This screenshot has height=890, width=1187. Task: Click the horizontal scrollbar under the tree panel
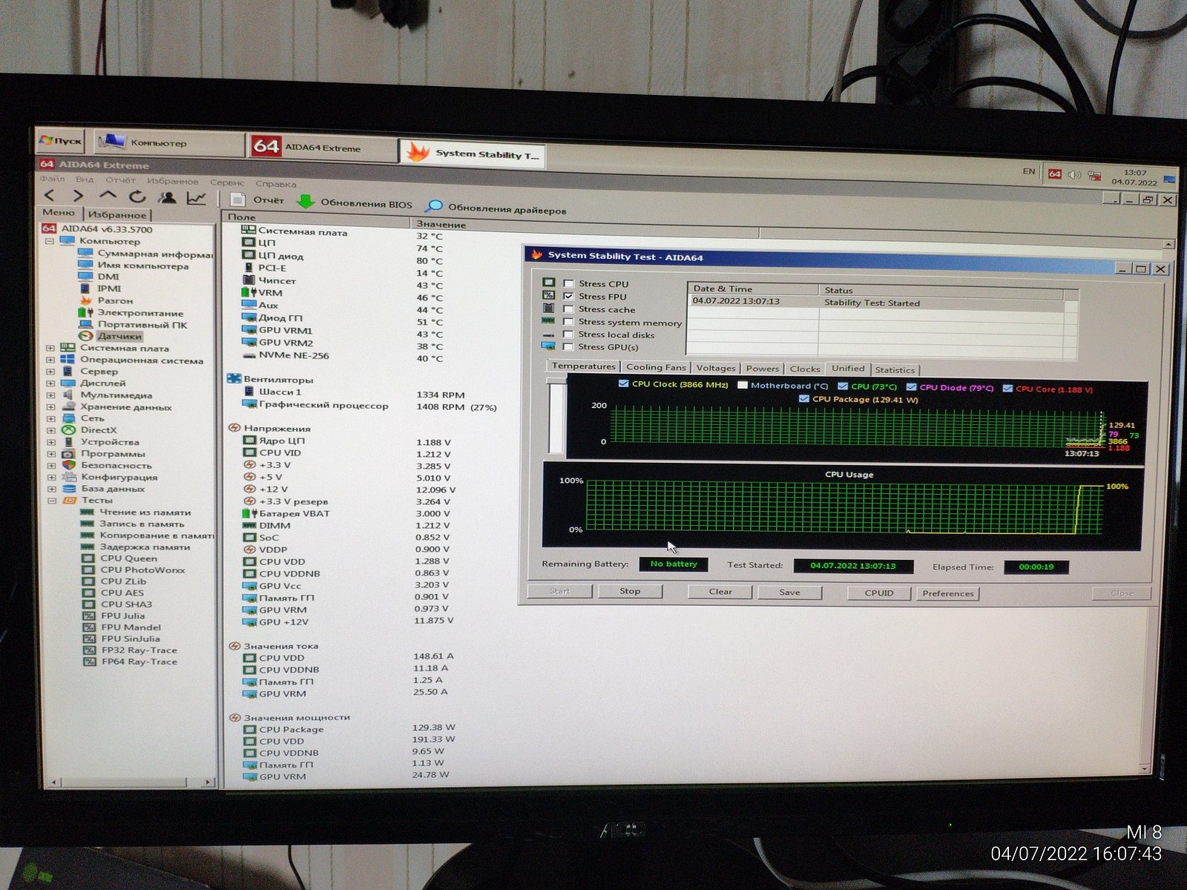click(x=129, y=782)
